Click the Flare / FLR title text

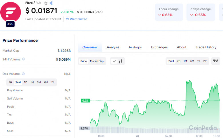tap(33, 3)
